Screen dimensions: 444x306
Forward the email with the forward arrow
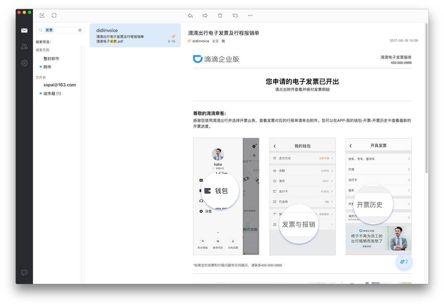click(x=205, y=15)
